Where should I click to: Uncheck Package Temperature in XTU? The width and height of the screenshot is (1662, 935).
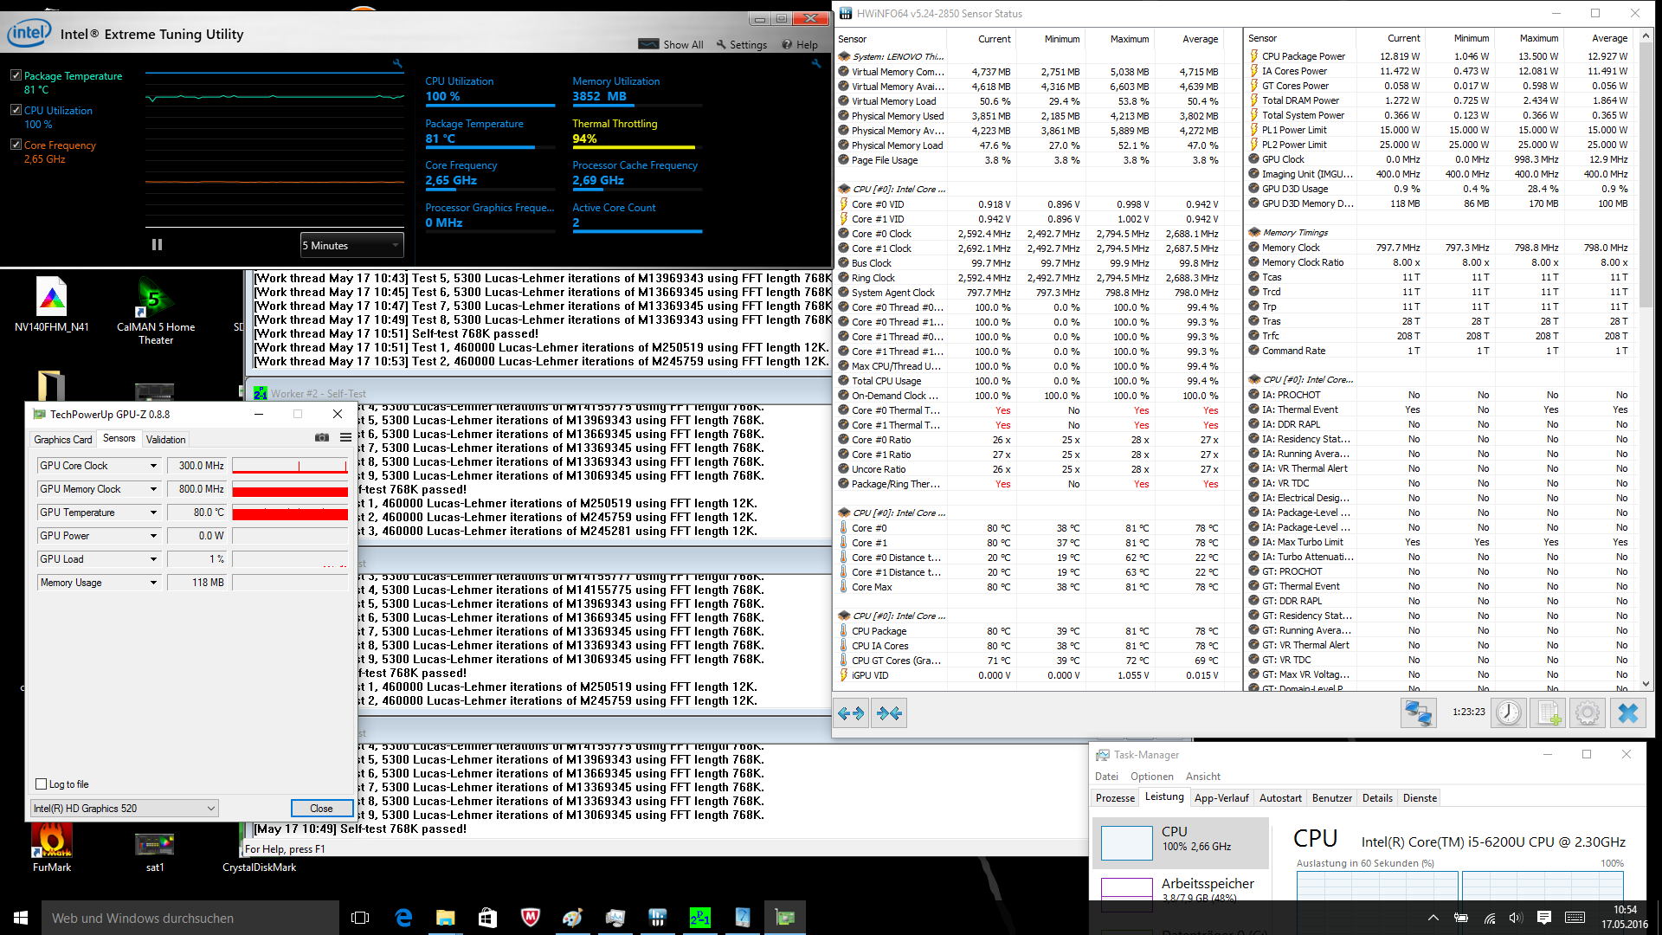click(x=16, y=75)
